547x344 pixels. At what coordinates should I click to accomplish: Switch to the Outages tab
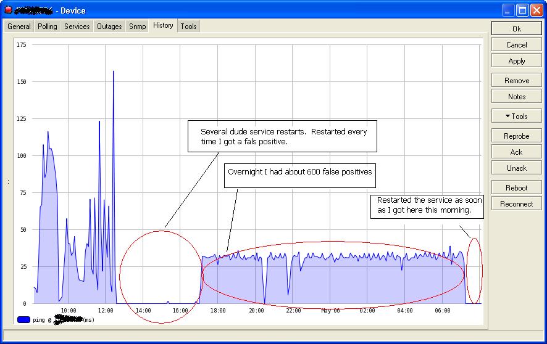coord(109,26)
